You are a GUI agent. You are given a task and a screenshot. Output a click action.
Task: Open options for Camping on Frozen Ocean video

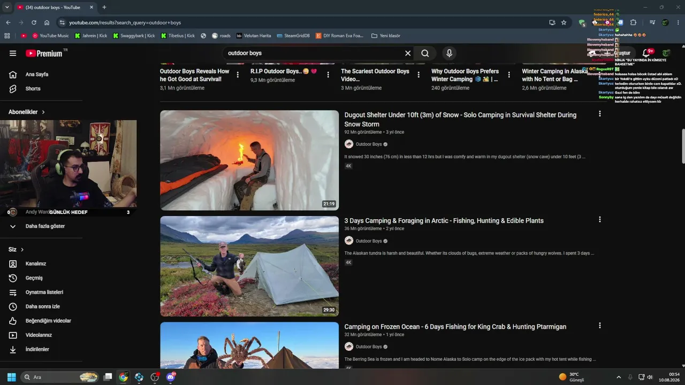(600, 326)
